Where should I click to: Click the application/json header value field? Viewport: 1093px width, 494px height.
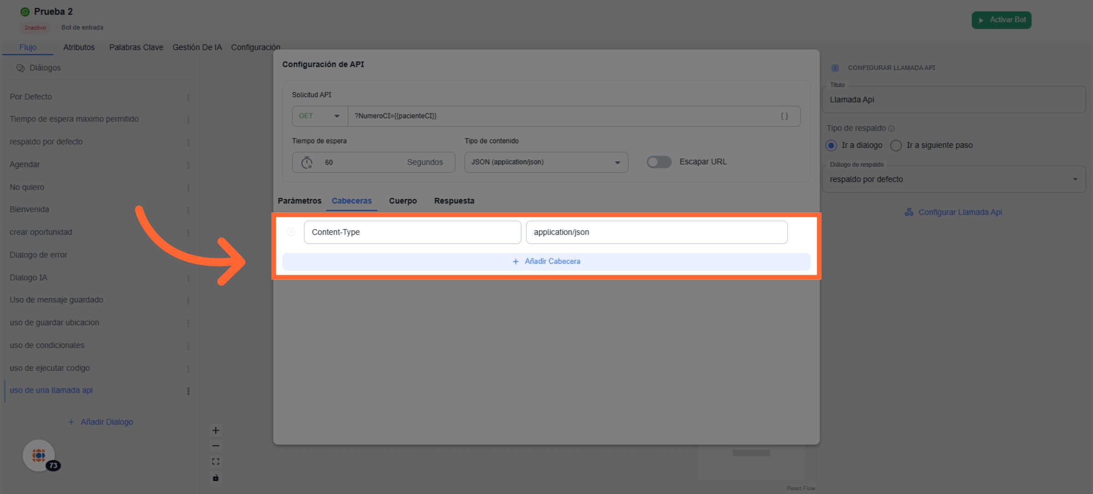(656, 232)
